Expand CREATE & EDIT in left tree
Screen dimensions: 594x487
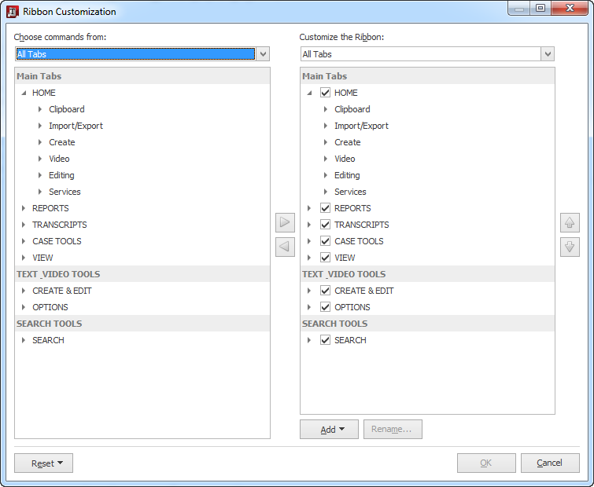click(x=24, y=291)
